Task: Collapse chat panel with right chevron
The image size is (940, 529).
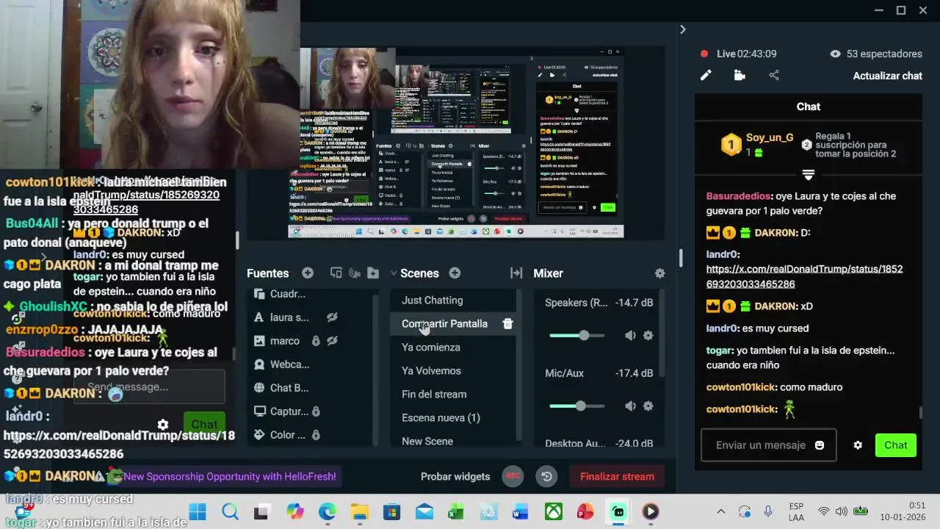Action: tap(682, 29)
